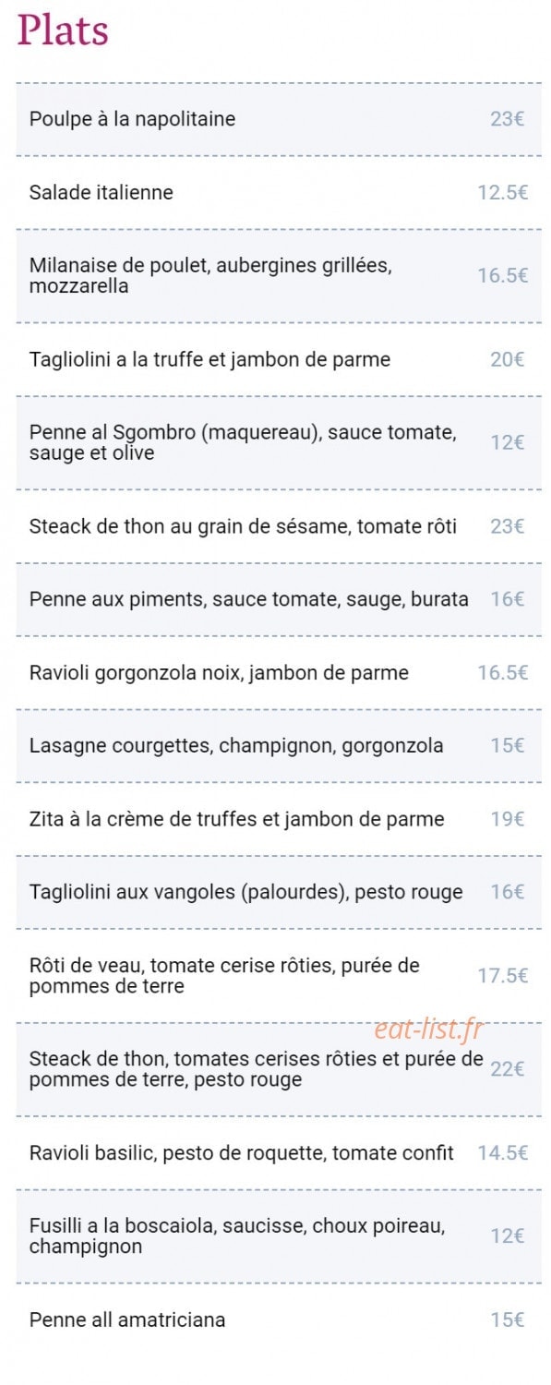
Task: Choose Lasagne courgettes, champignon, gorgonzola
Action: click(x=279, y=746)
